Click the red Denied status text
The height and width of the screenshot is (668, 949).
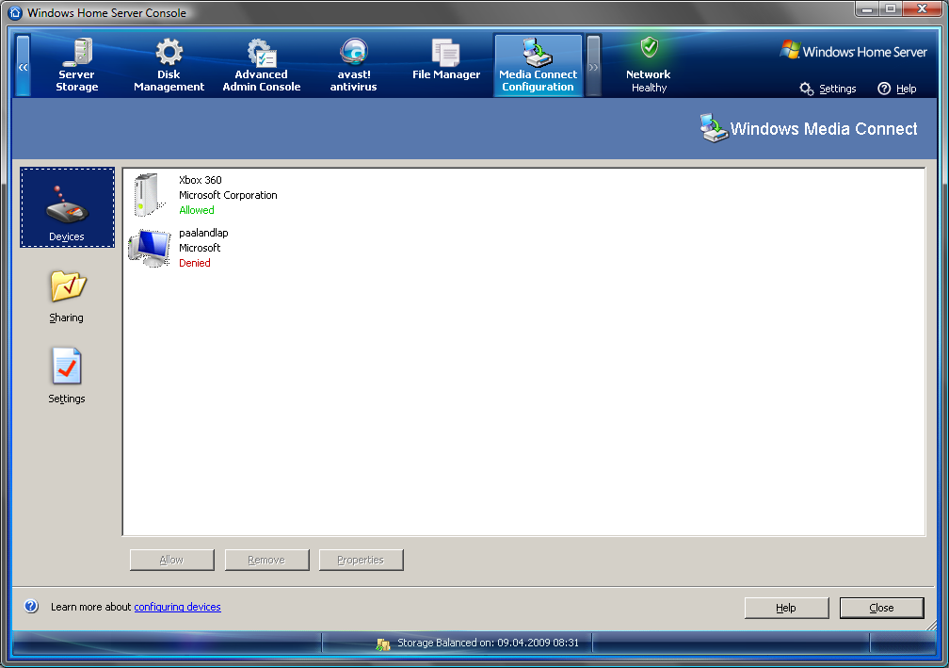[195, 263]
